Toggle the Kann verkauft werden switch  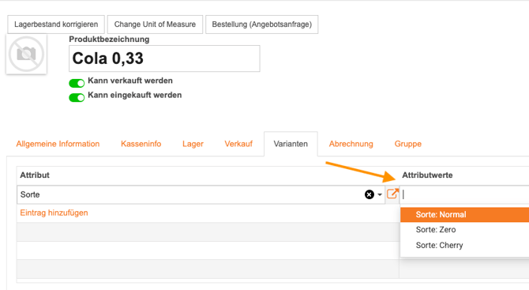tap(77, 83)
